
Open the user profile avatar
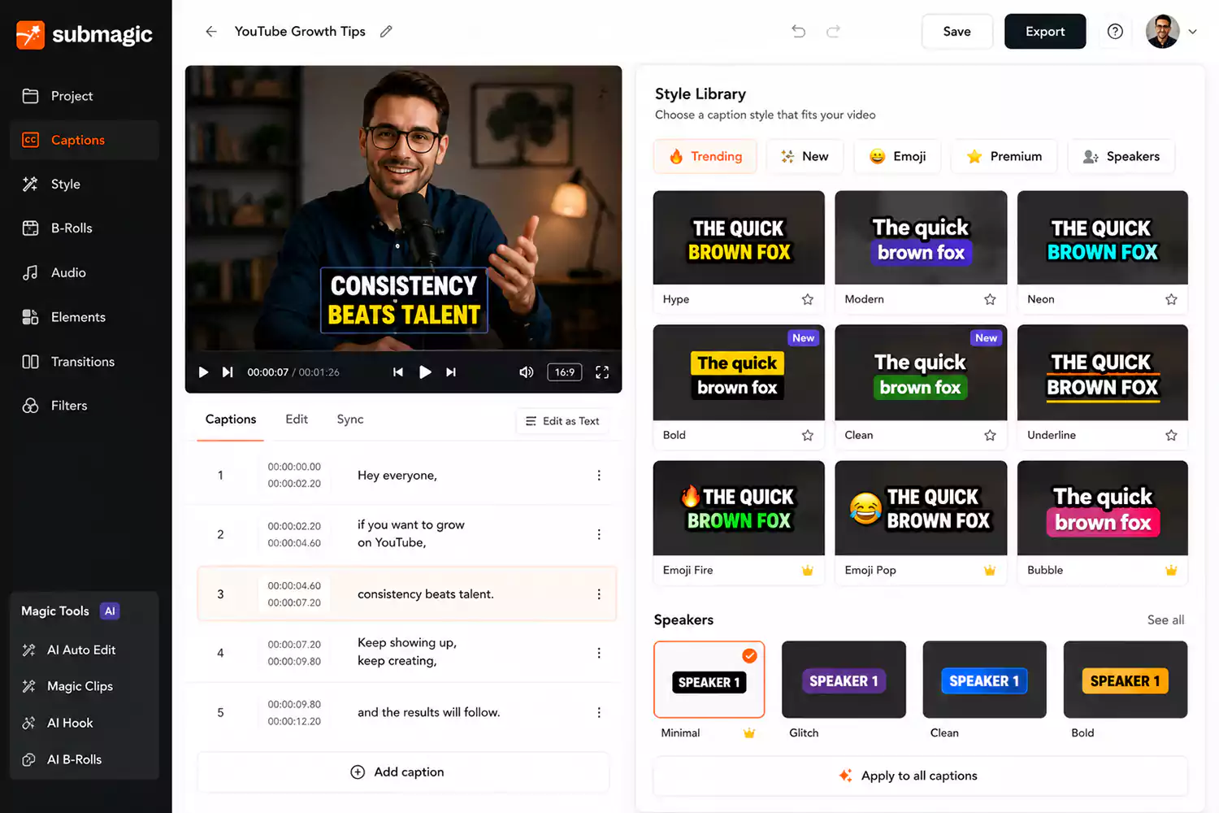click(x=1162, y=32)
